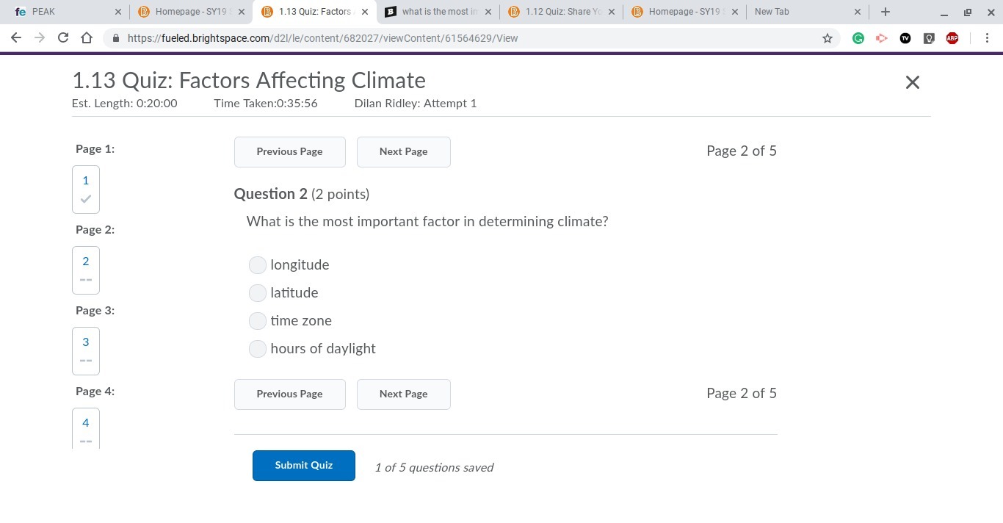Open a new browser tab
1003x523 pixels.
click(x=886, y=12)
